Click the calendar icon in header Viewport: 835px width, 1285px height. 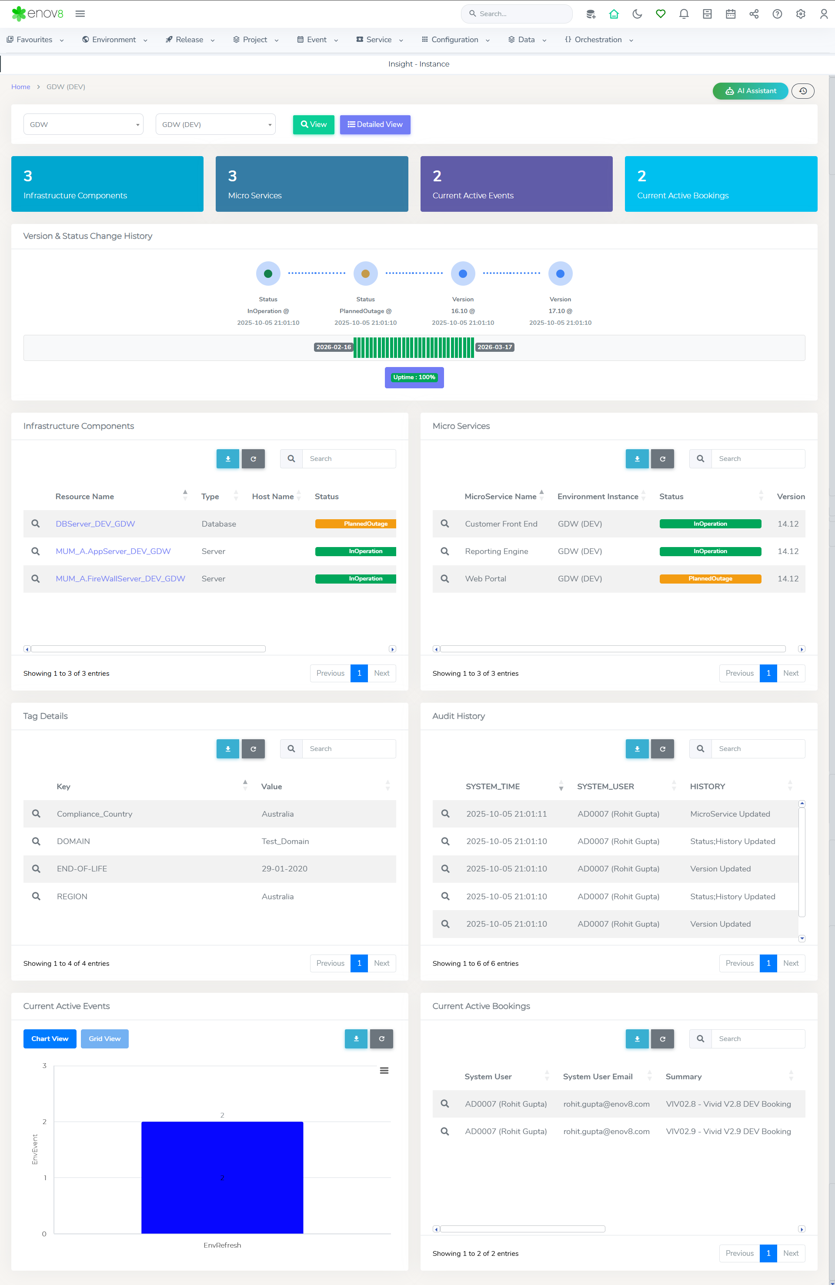pyautogui.click(x=730, y=14)
